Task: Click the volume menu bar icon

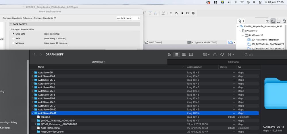Action: coord(229,2)
